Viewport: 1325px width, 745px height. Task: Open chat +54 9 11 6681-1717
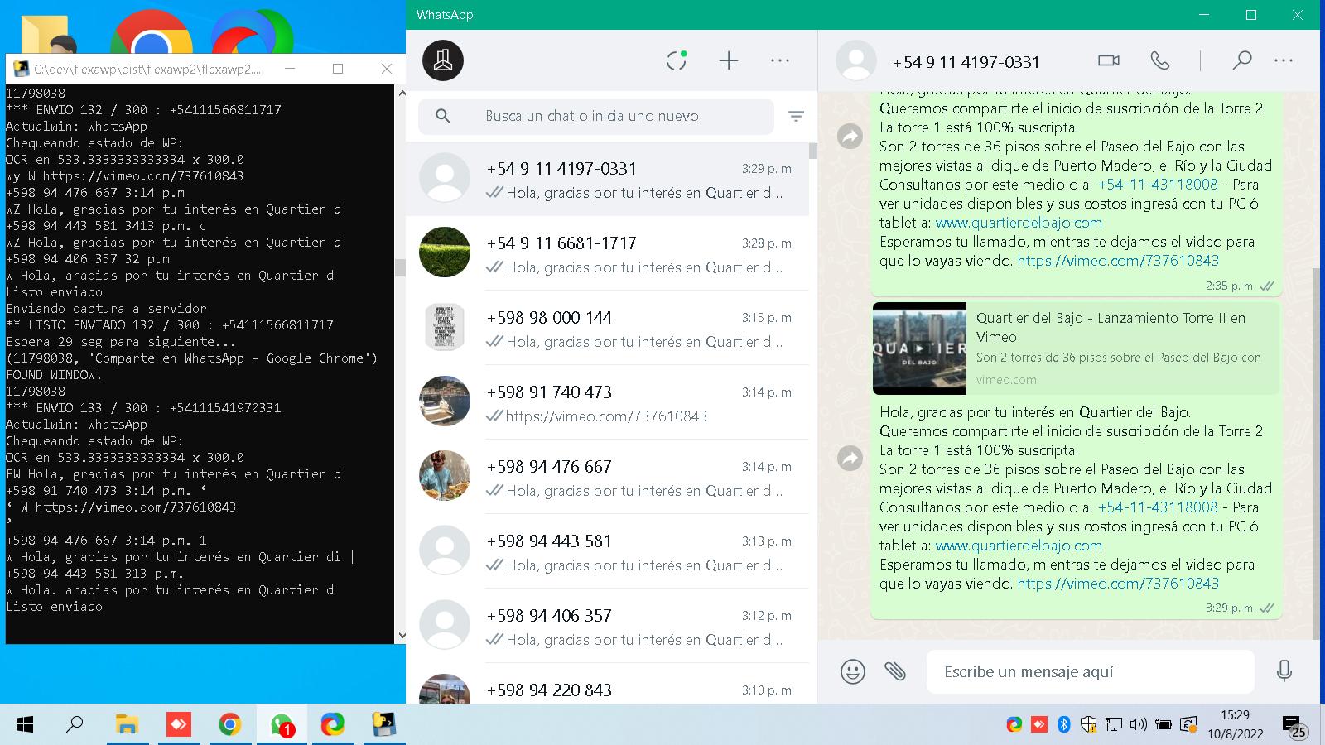(x=607, y=254)
